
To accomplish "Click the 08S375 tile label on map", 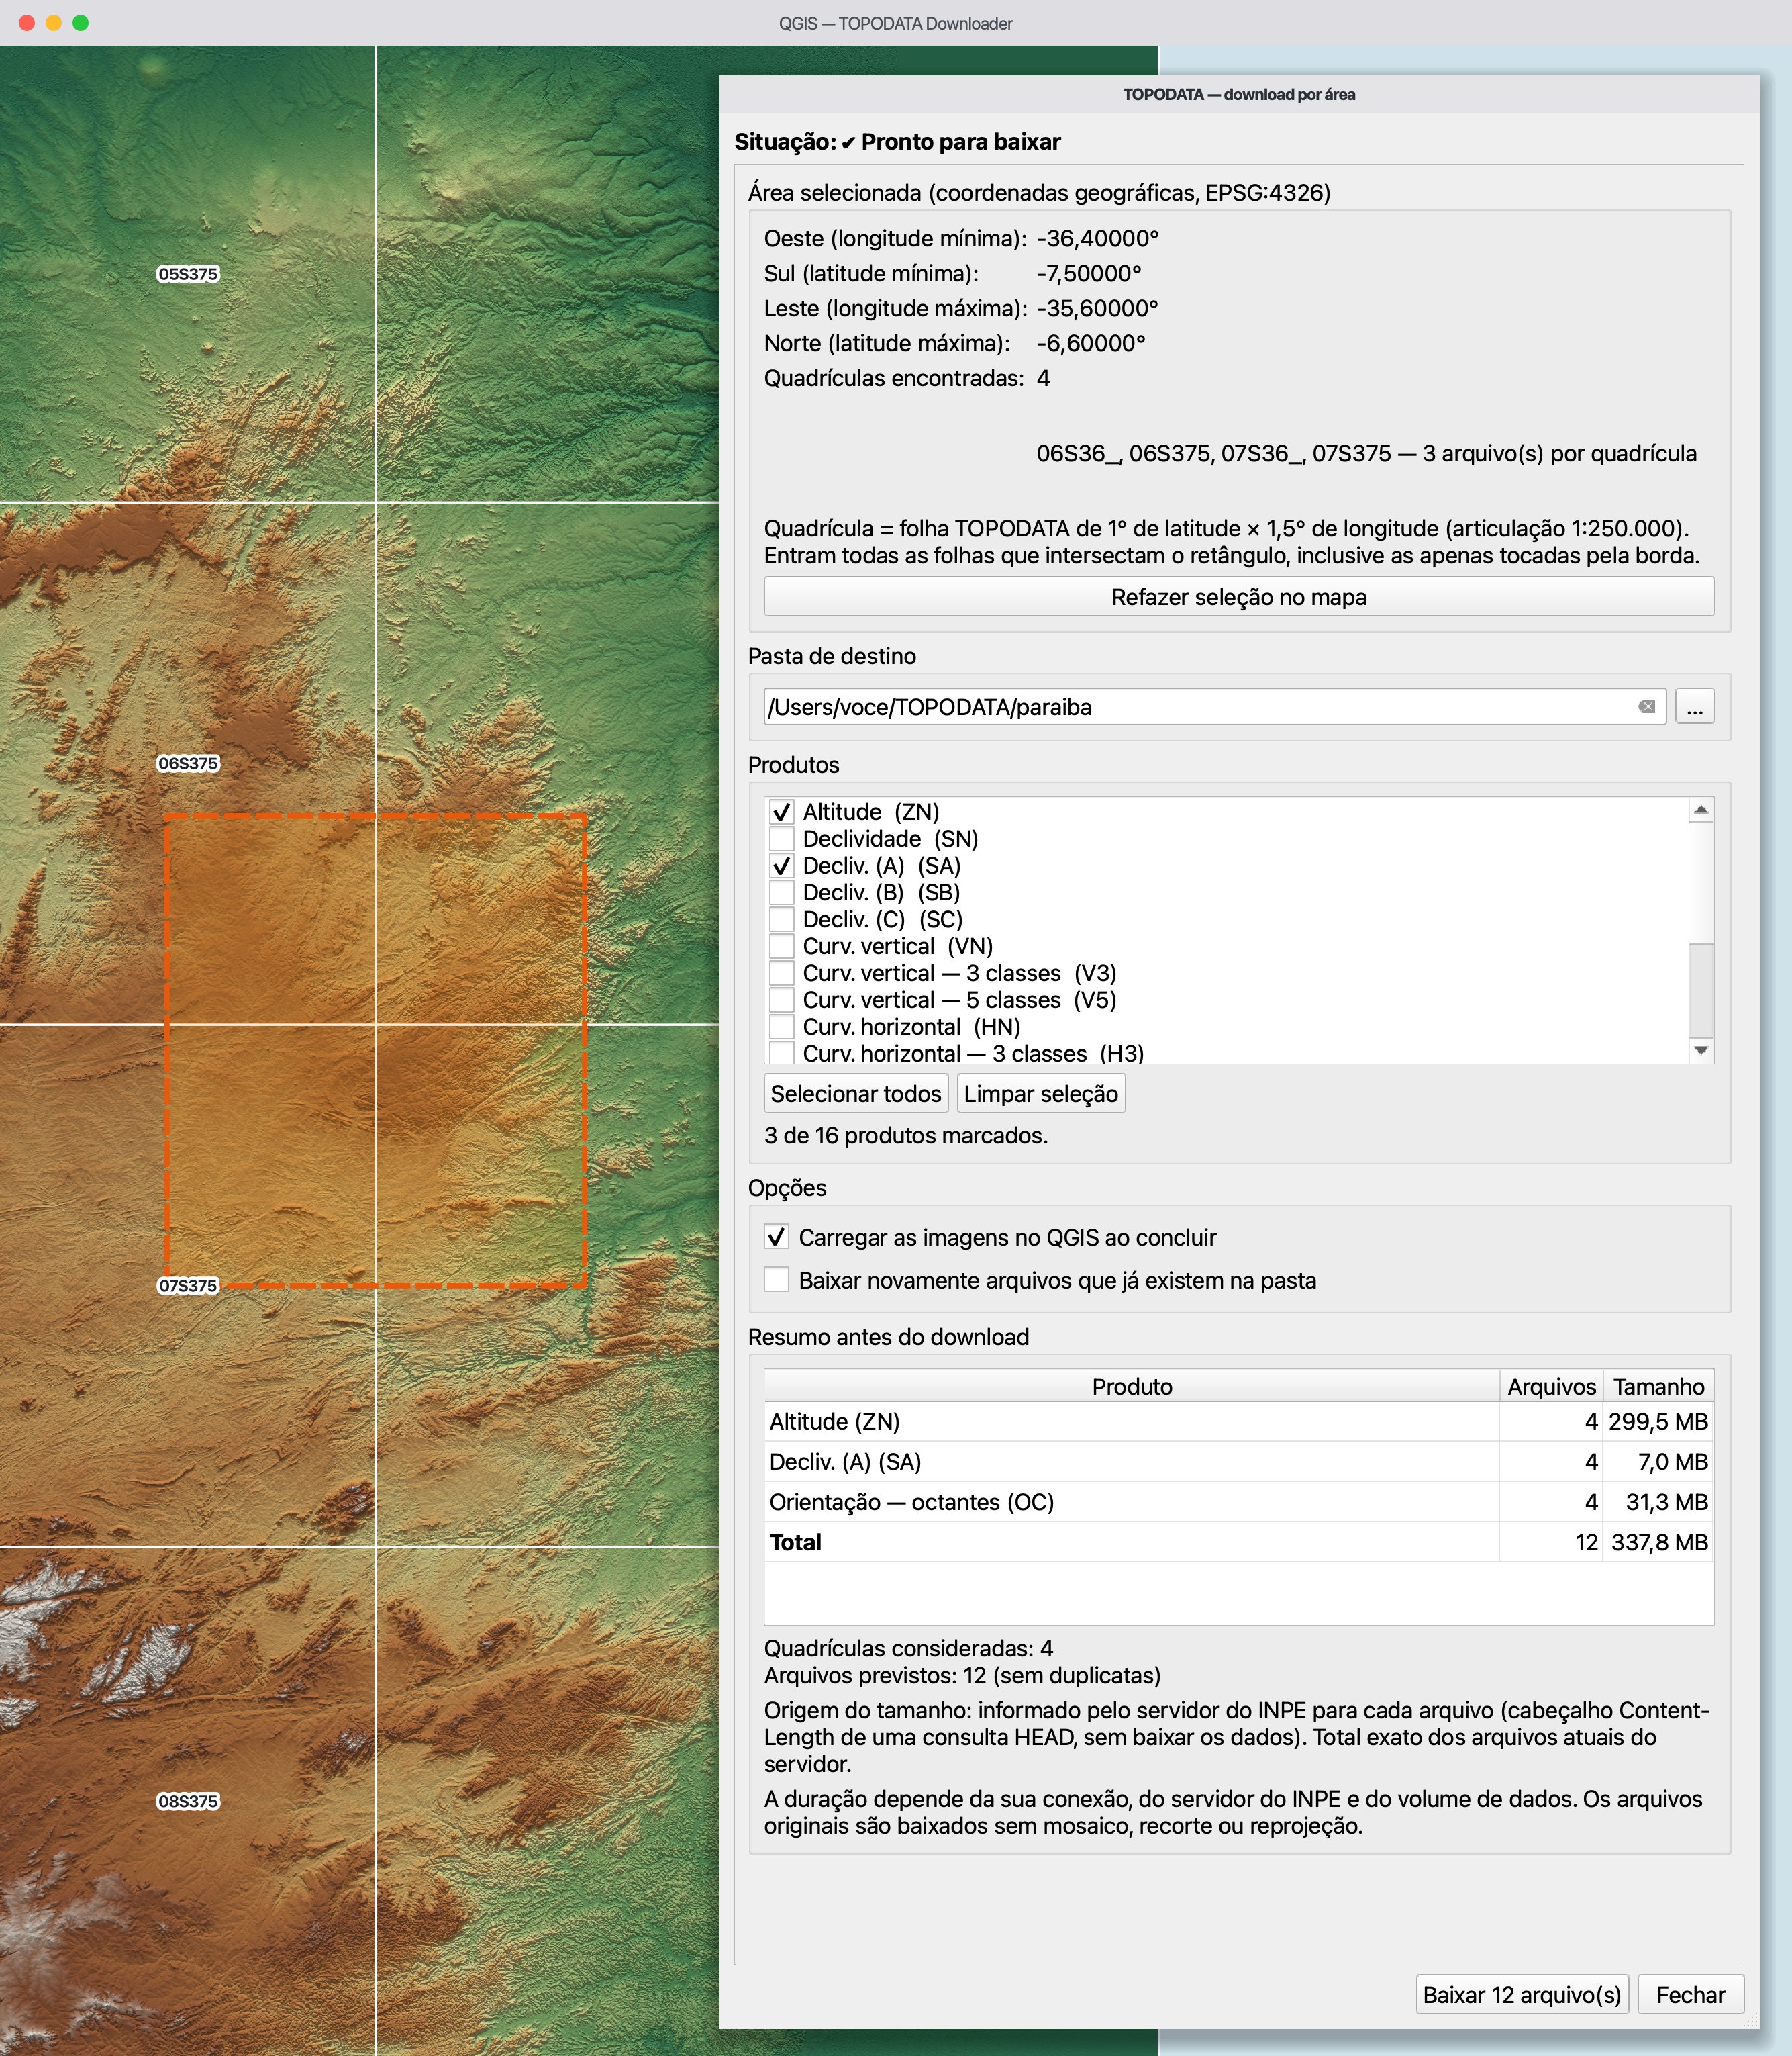I will (188, 1801).
